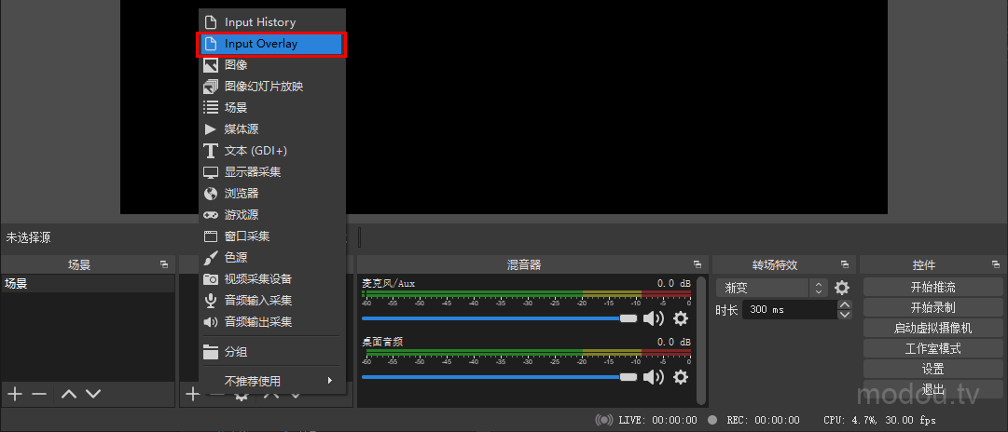Open the 桌面音频 gear settings
1008x432 pixels.
click(681, 377)
